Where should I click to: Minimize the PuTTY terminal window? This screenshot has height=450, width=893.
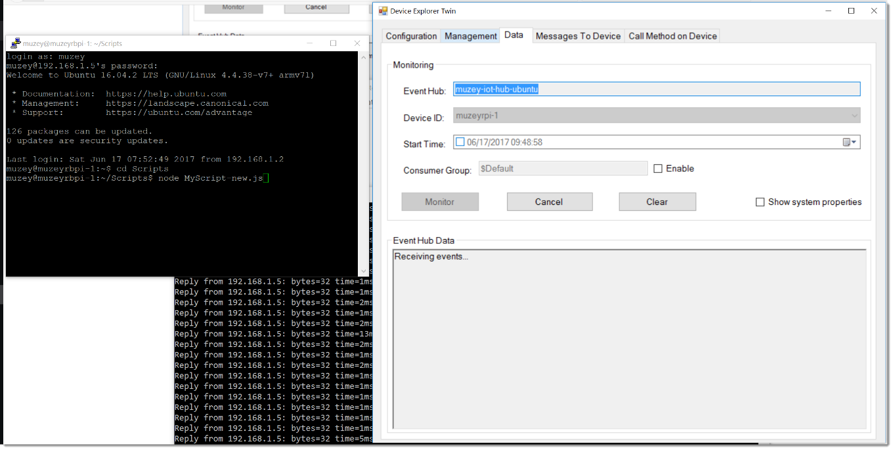click(310, 43)
